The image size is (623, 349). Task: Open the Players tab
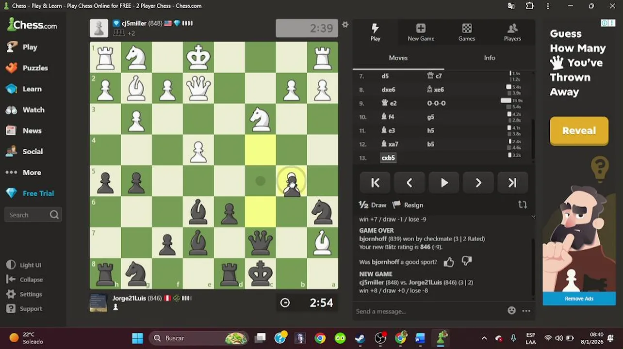pyautogui.click(x=512, y=32)
